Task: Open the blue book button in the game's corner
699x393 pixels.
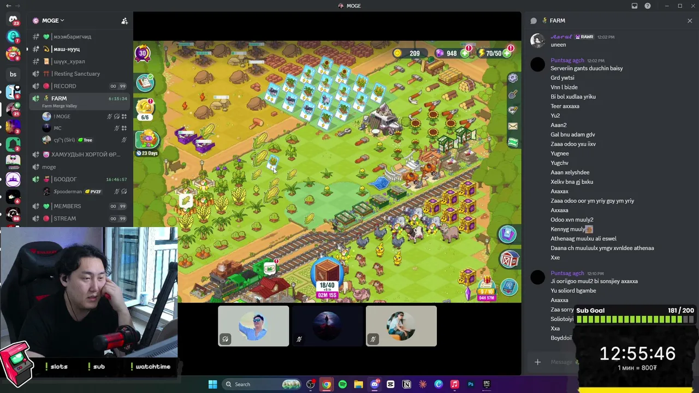Action: tap(509, 286)
